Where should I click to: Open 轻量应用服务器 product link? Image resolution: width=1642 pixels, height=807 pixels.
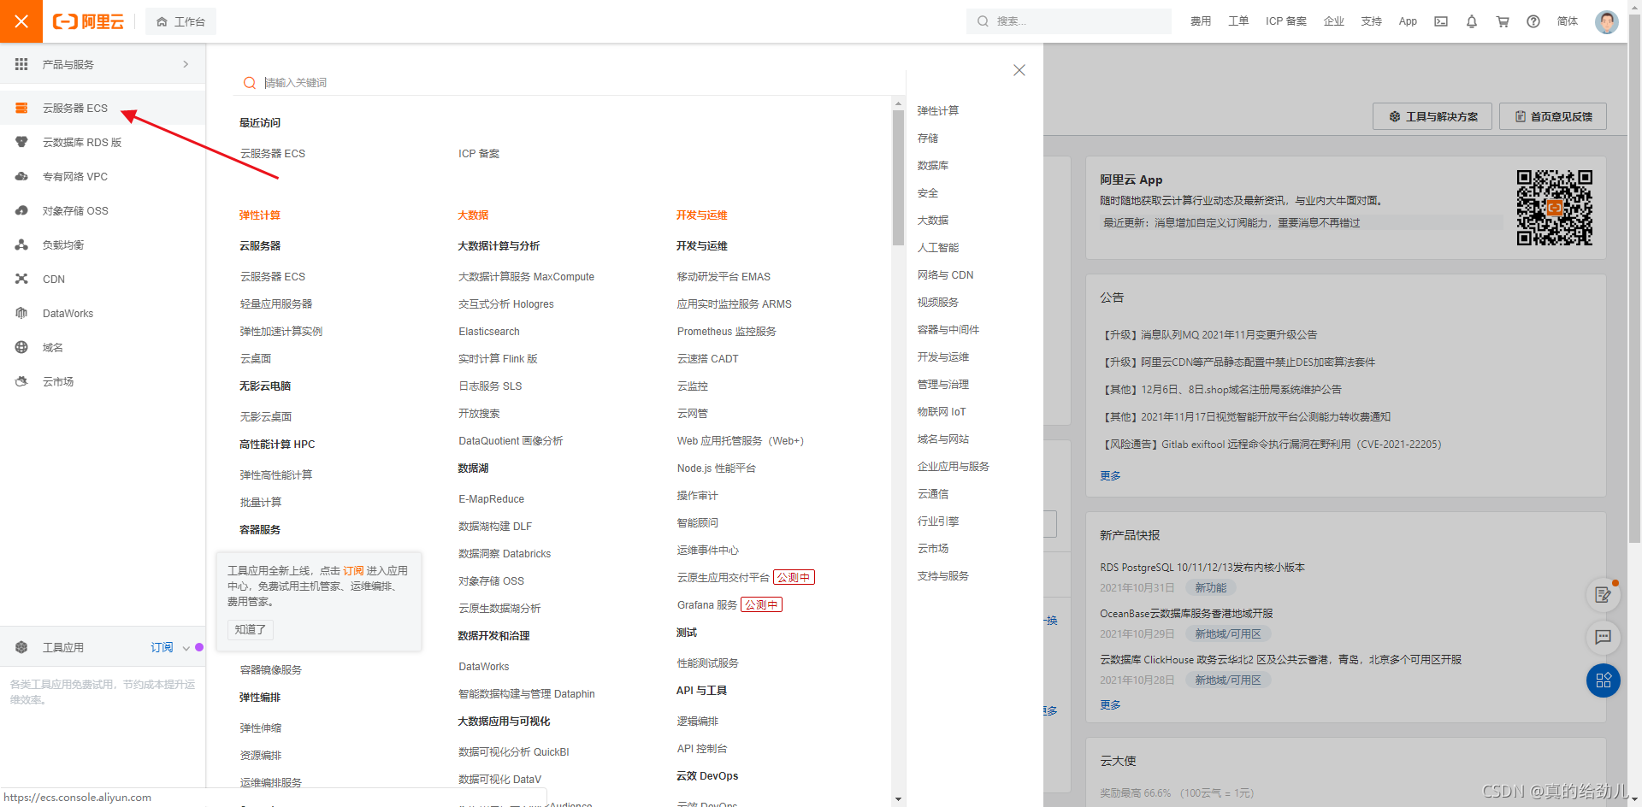[x=276, y=304]
